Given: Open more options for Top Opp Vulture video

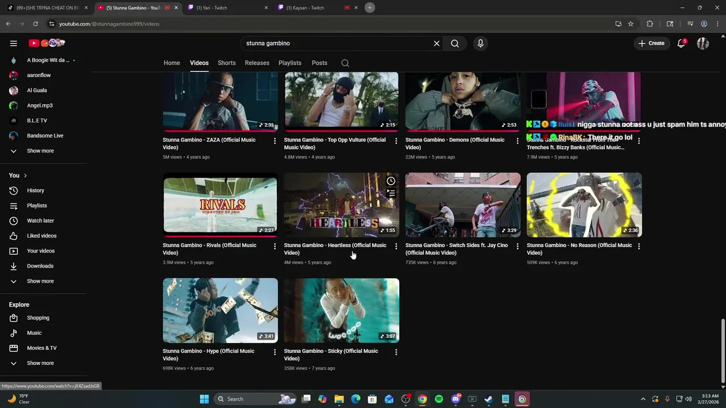Looking at the screenshot, I should tap(396, 141).
